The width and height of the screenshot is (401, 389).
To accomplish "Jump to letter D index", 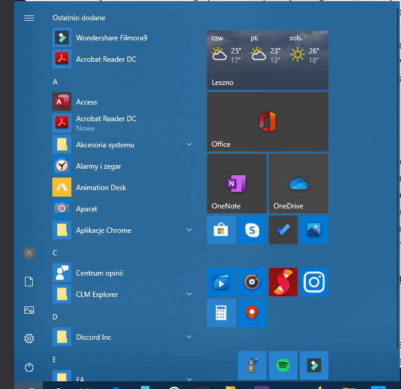I will (x=55, y=317).
